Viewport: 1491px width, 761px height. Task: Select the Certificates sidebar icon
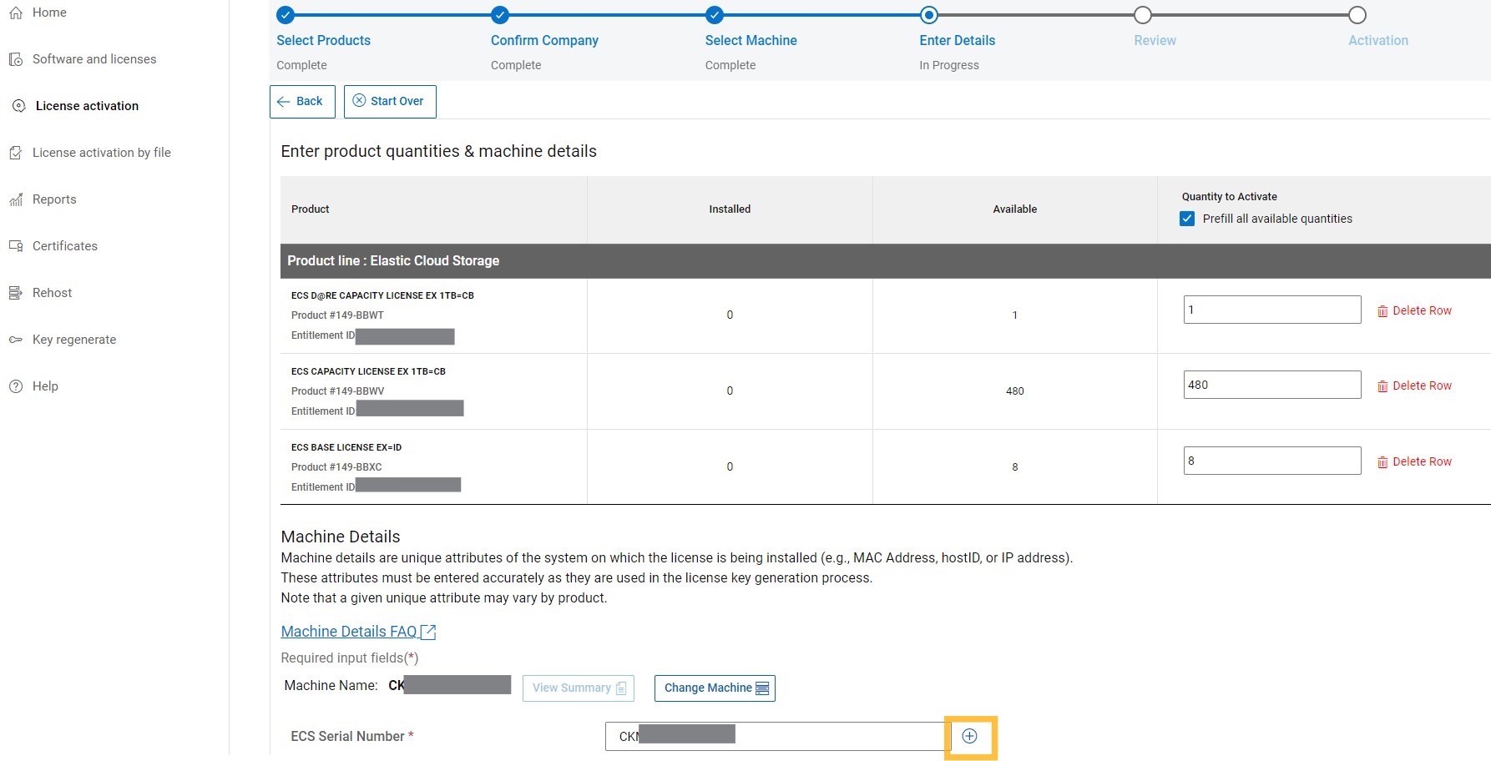click(17, 245)
